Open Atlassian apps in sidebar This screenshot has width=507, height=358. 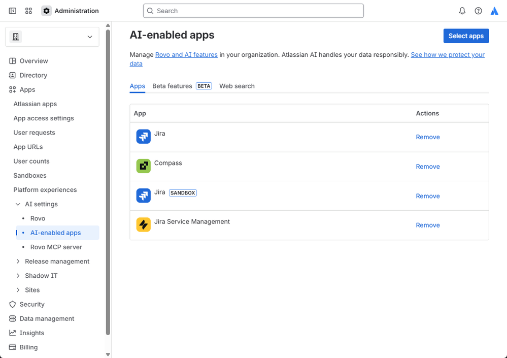click(x=35, y=104)
